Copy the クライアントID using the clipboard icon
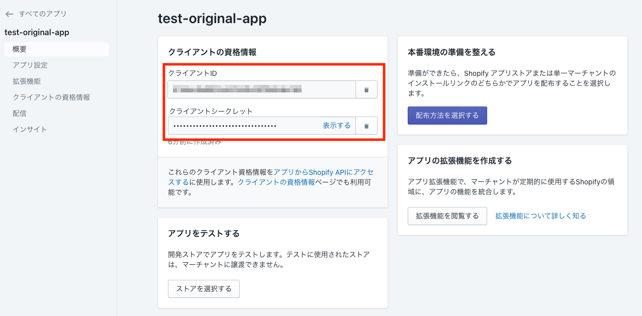642x316 pixels. click(x=366, y=89)
